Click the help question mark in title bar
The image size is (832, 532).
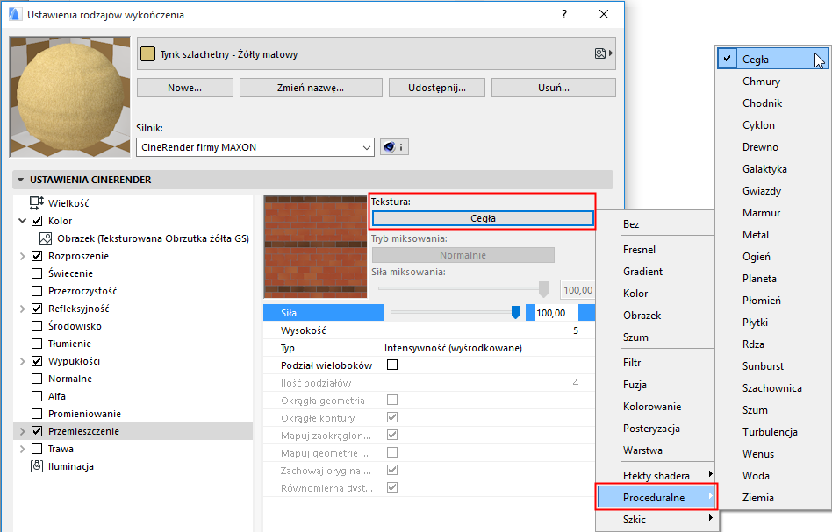[564, 14]
